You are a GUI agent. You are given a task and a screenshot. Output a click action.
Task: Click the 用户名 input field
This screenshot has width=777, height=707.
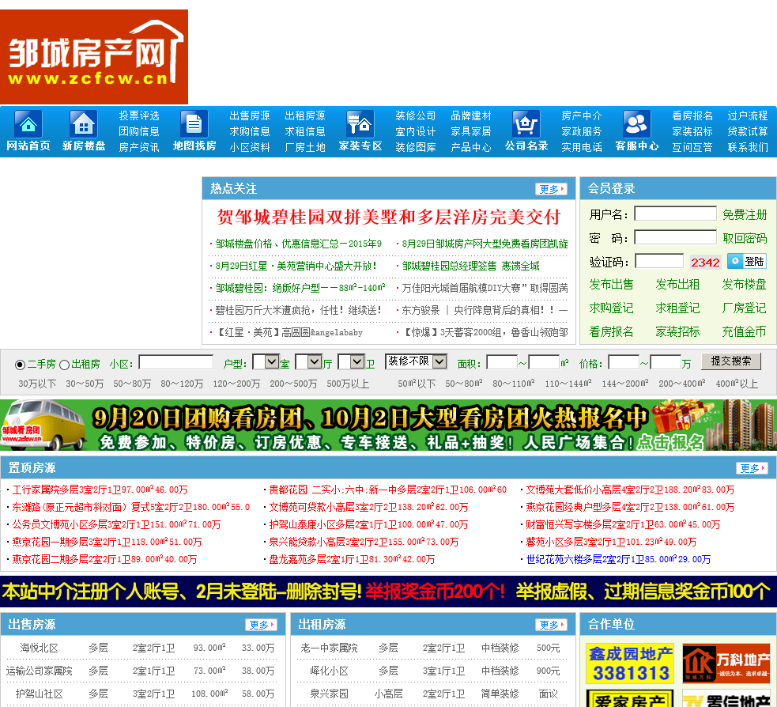(675, 214)
